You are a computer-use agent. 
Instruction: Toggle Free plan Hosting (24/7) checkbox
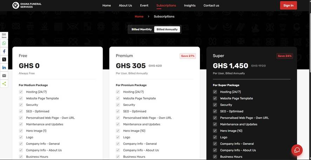(21, 92)
